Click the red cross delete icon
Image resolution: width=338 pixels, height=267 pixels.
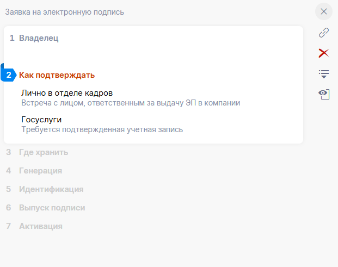click(324, 53)
